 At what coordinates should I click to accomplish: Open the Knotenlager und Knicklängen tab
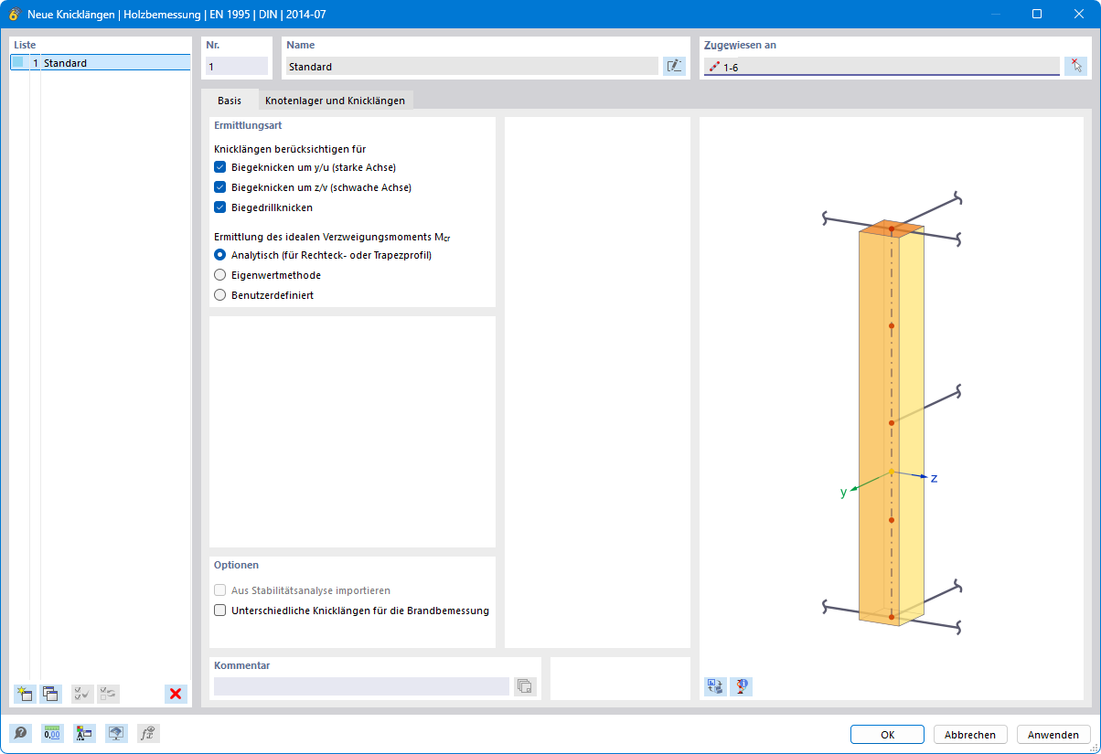[x=335, y=101]
